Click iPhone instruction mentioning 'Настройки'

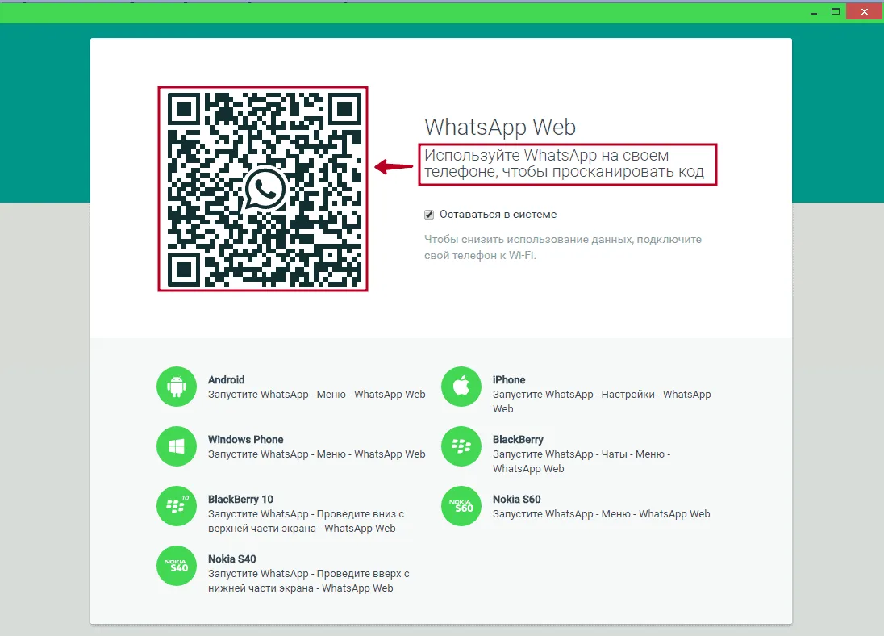point(602,401)
